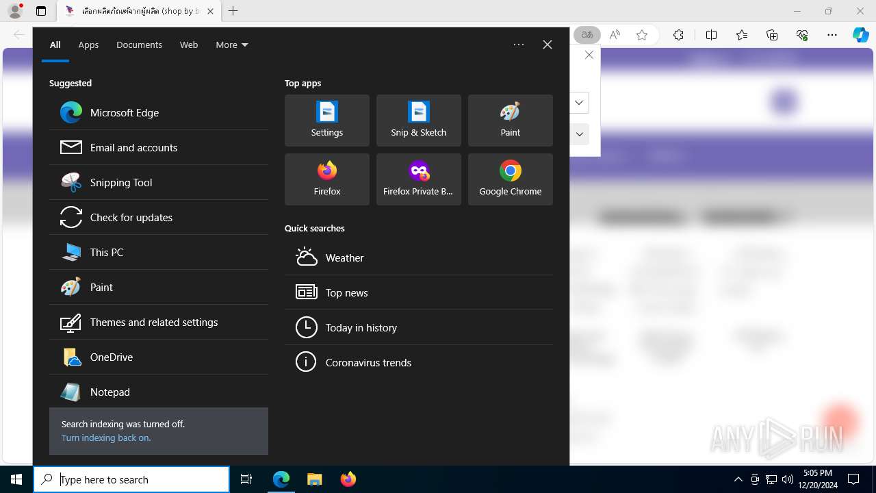Toggle Edge split screen
This screenshot has height=493, width=876.
pos(711,35)
